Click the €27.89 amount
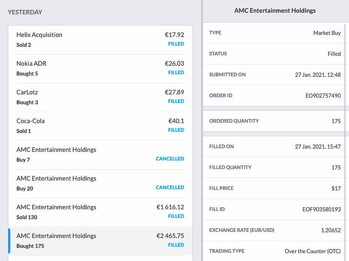This screenshot has width=349, height=261. pyautogui.click(x=174, y=92)
